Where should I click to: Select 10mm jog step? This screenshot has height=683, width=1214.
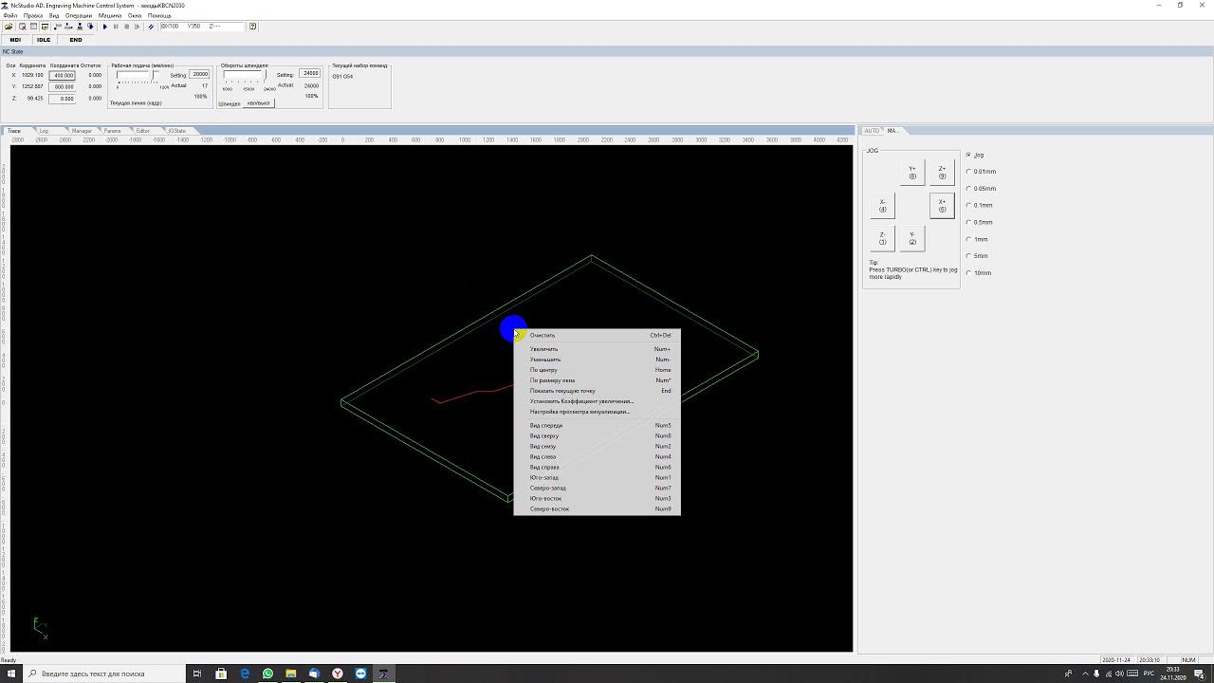click(x=979, y=273)
